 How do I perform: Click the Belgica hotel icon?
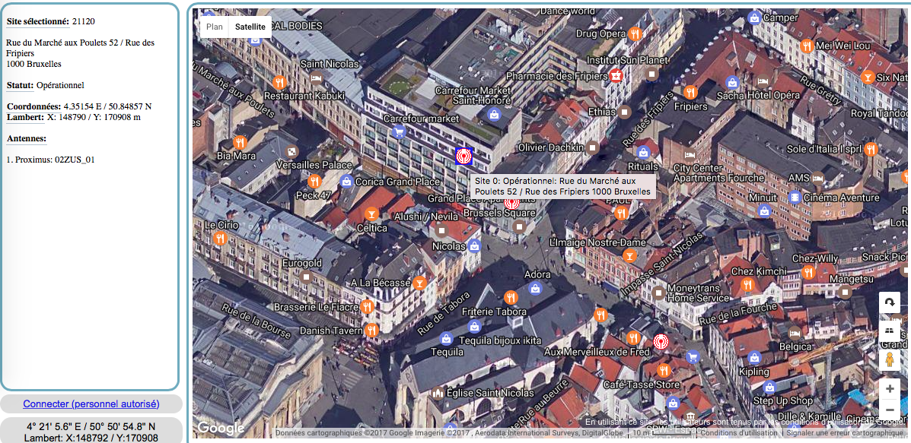(x=794, y=333)
